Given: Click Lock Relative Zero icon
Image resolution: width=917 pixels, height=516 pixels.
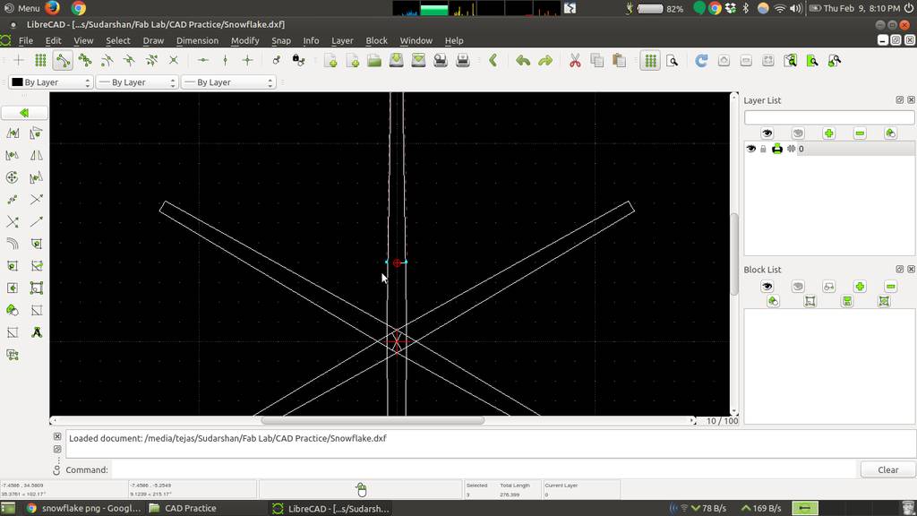Looking at the screenshot, I should (x=298, y=60).
